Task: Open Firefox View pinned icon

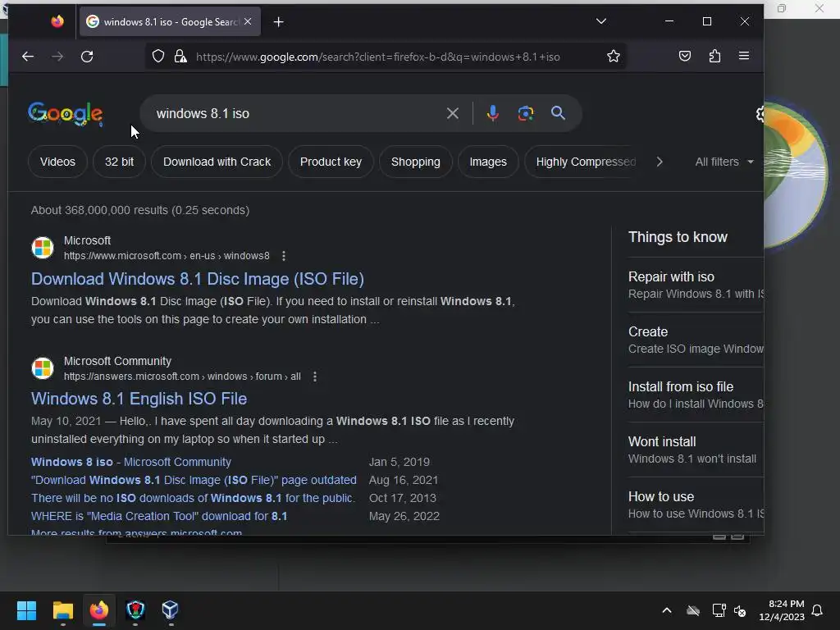Action: coord(57,21)
